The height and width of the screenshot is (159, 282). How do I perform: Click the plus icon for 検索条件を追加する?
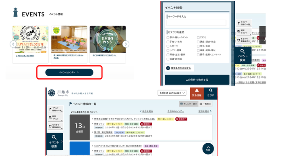[x=168, y=68]
